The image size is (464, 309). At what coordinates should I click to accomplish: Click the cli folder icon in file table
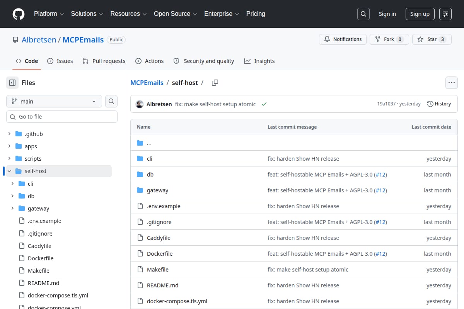pos(140,159)
